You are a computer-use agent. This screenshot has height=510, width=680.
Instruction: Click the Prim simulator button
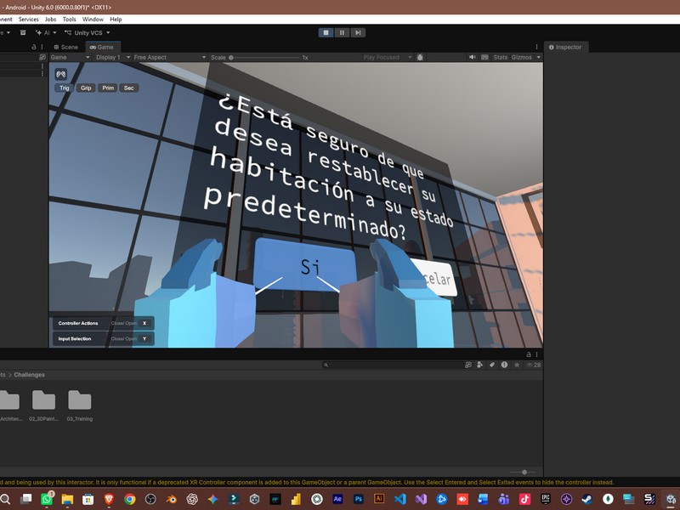pyautogui.click(x=108, y=88)
